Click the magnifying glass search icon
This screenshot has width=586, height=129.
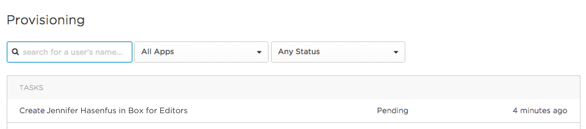point(15,52)
